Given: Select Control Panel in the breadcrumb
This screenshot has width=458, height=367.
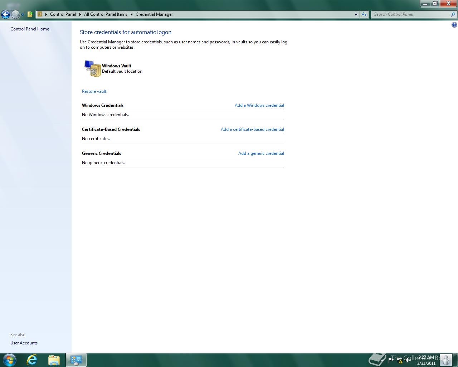Looking at the screenshot, I should click(x=63, y=14).
